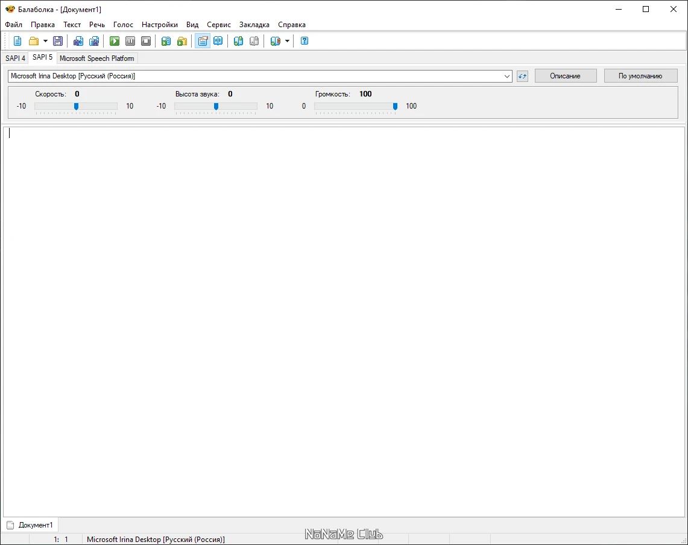This screenshot has width=688, height=545.
Task: Switch to the SAPI 4 tab
Action: point(15,58)
